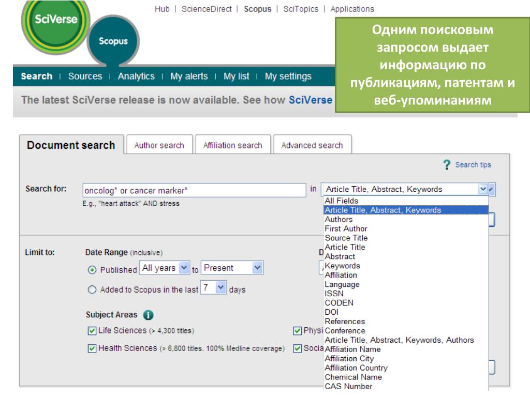Open the All years dropdown
The width and height of the screenshot is (530, 397).
pyautogui.click(x=164, y=268)
